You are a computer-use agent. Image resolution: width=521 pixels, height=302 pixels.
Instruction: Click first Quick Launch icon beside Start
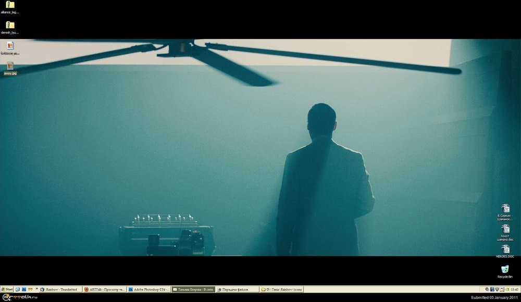click(18, 289)
